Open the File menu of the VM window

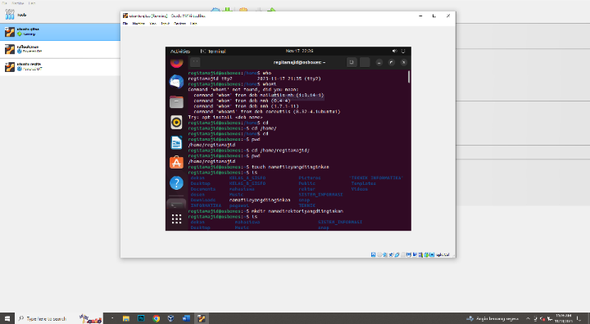click(x=125, y=23)
